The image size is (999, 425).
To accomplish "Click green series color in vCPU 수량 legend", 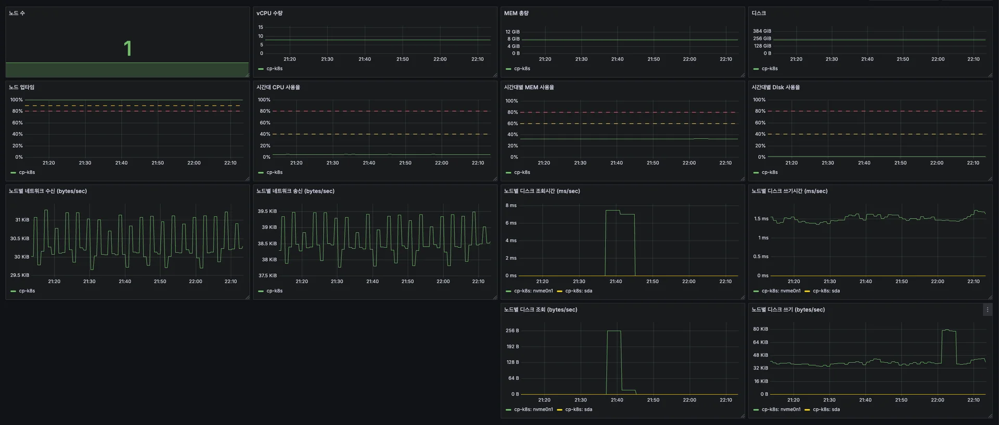I will (261, 69).
